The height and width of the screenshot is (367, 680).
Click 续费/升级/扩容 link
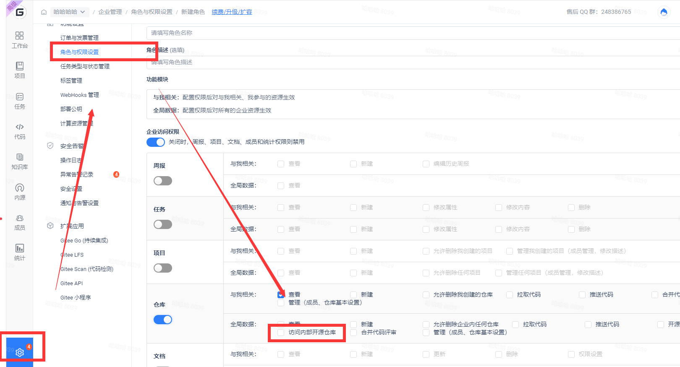click(x=232, y=12)
